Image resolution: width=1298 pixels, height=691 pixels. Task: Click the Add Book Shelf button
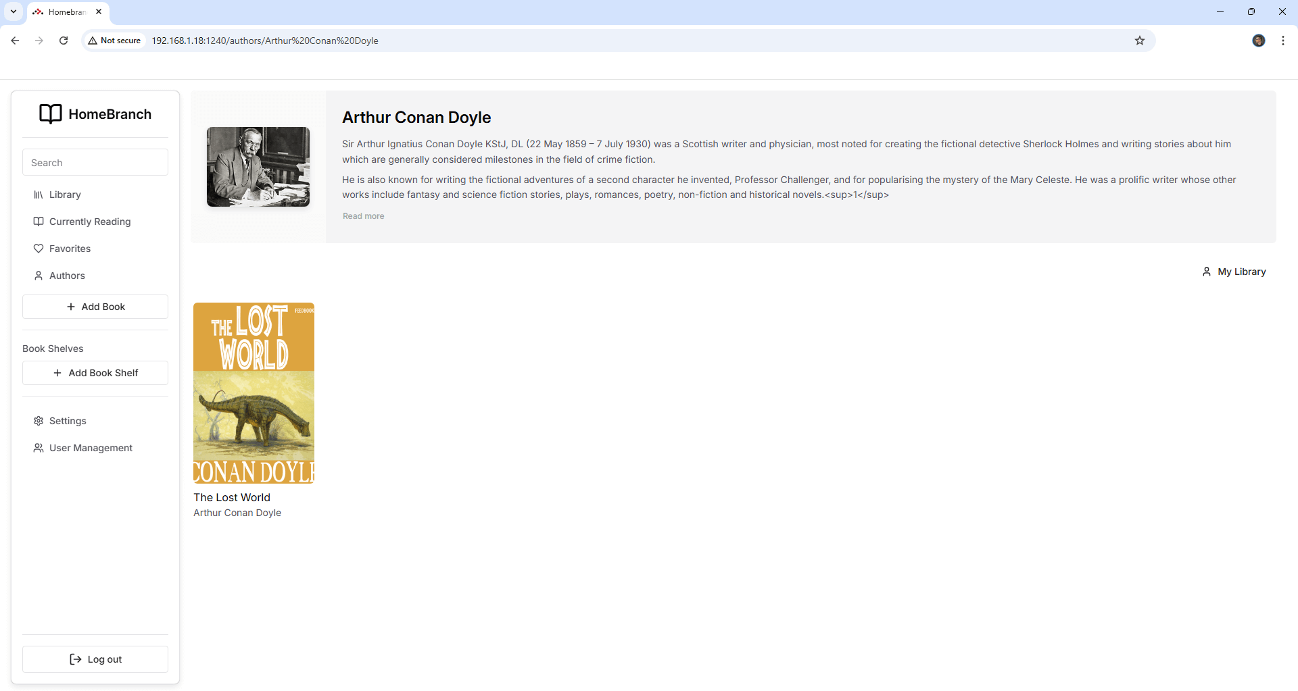tap(95, 373)
